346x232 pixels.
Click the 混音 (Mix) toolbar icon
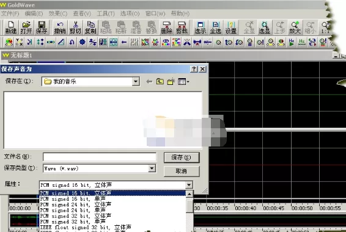click(x=136, y=27)
